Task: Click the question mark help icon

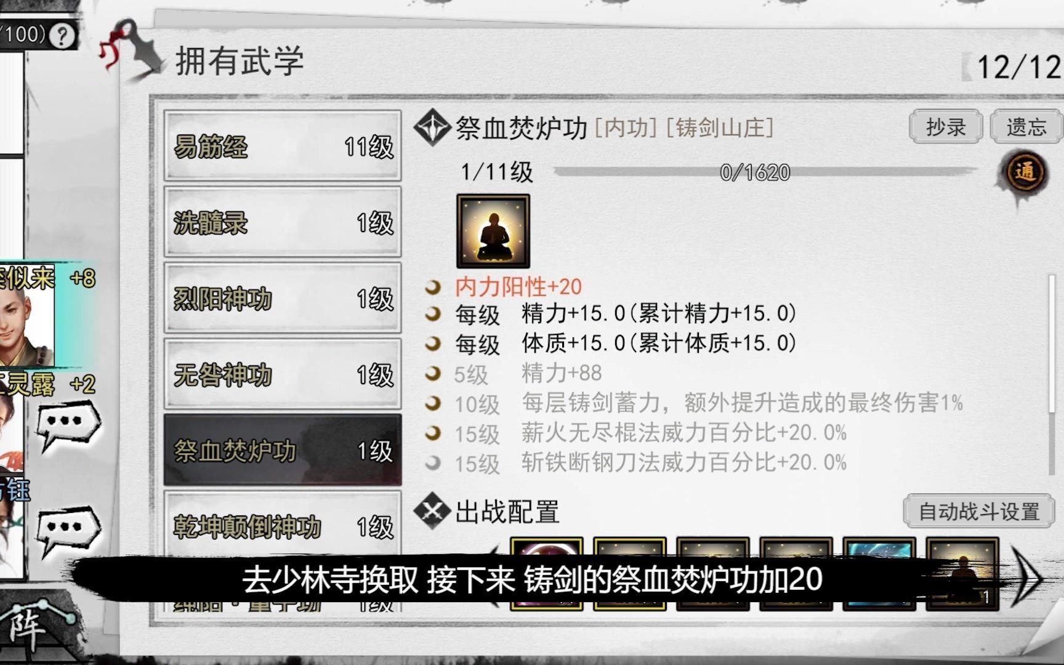Action: click(62, 36)
